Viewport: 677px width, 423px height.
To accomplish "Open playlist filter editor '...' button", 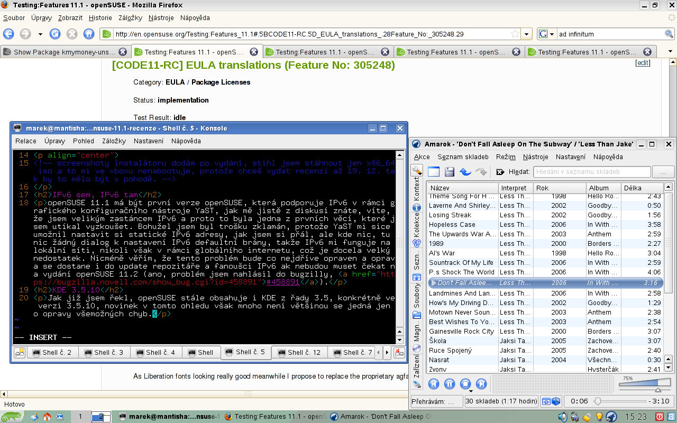I will point(663,172).
